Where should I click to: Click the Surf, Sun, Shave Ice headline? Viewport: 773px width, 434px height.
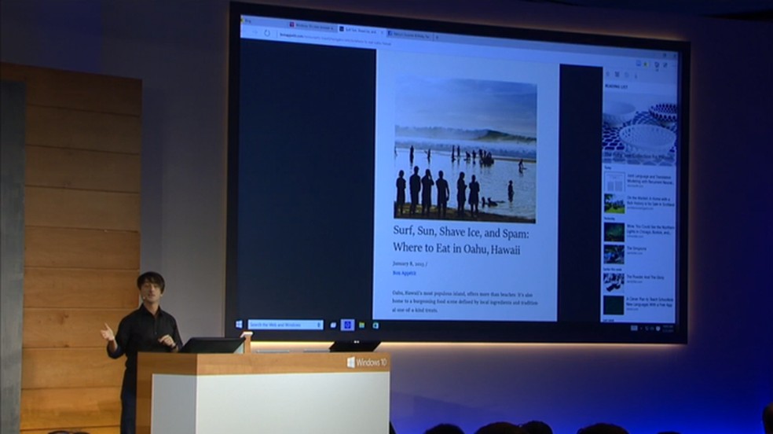460,241
